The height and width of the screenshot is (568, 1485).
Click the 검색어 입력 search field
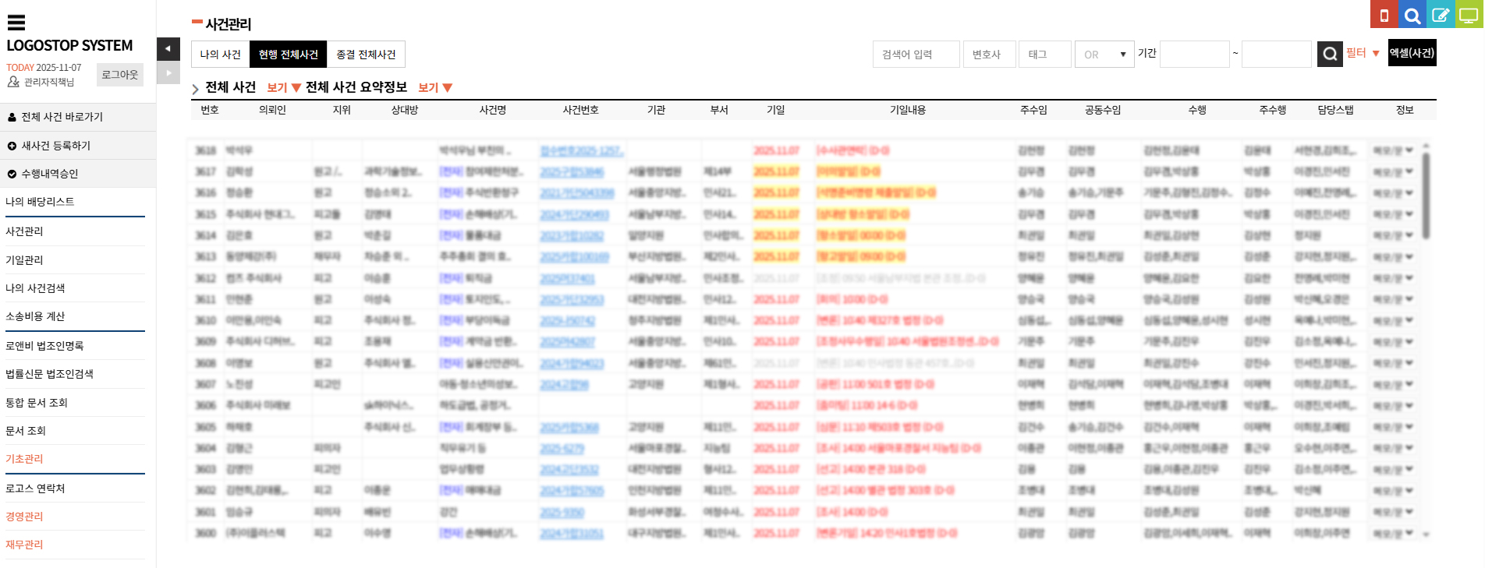(916, 55)
